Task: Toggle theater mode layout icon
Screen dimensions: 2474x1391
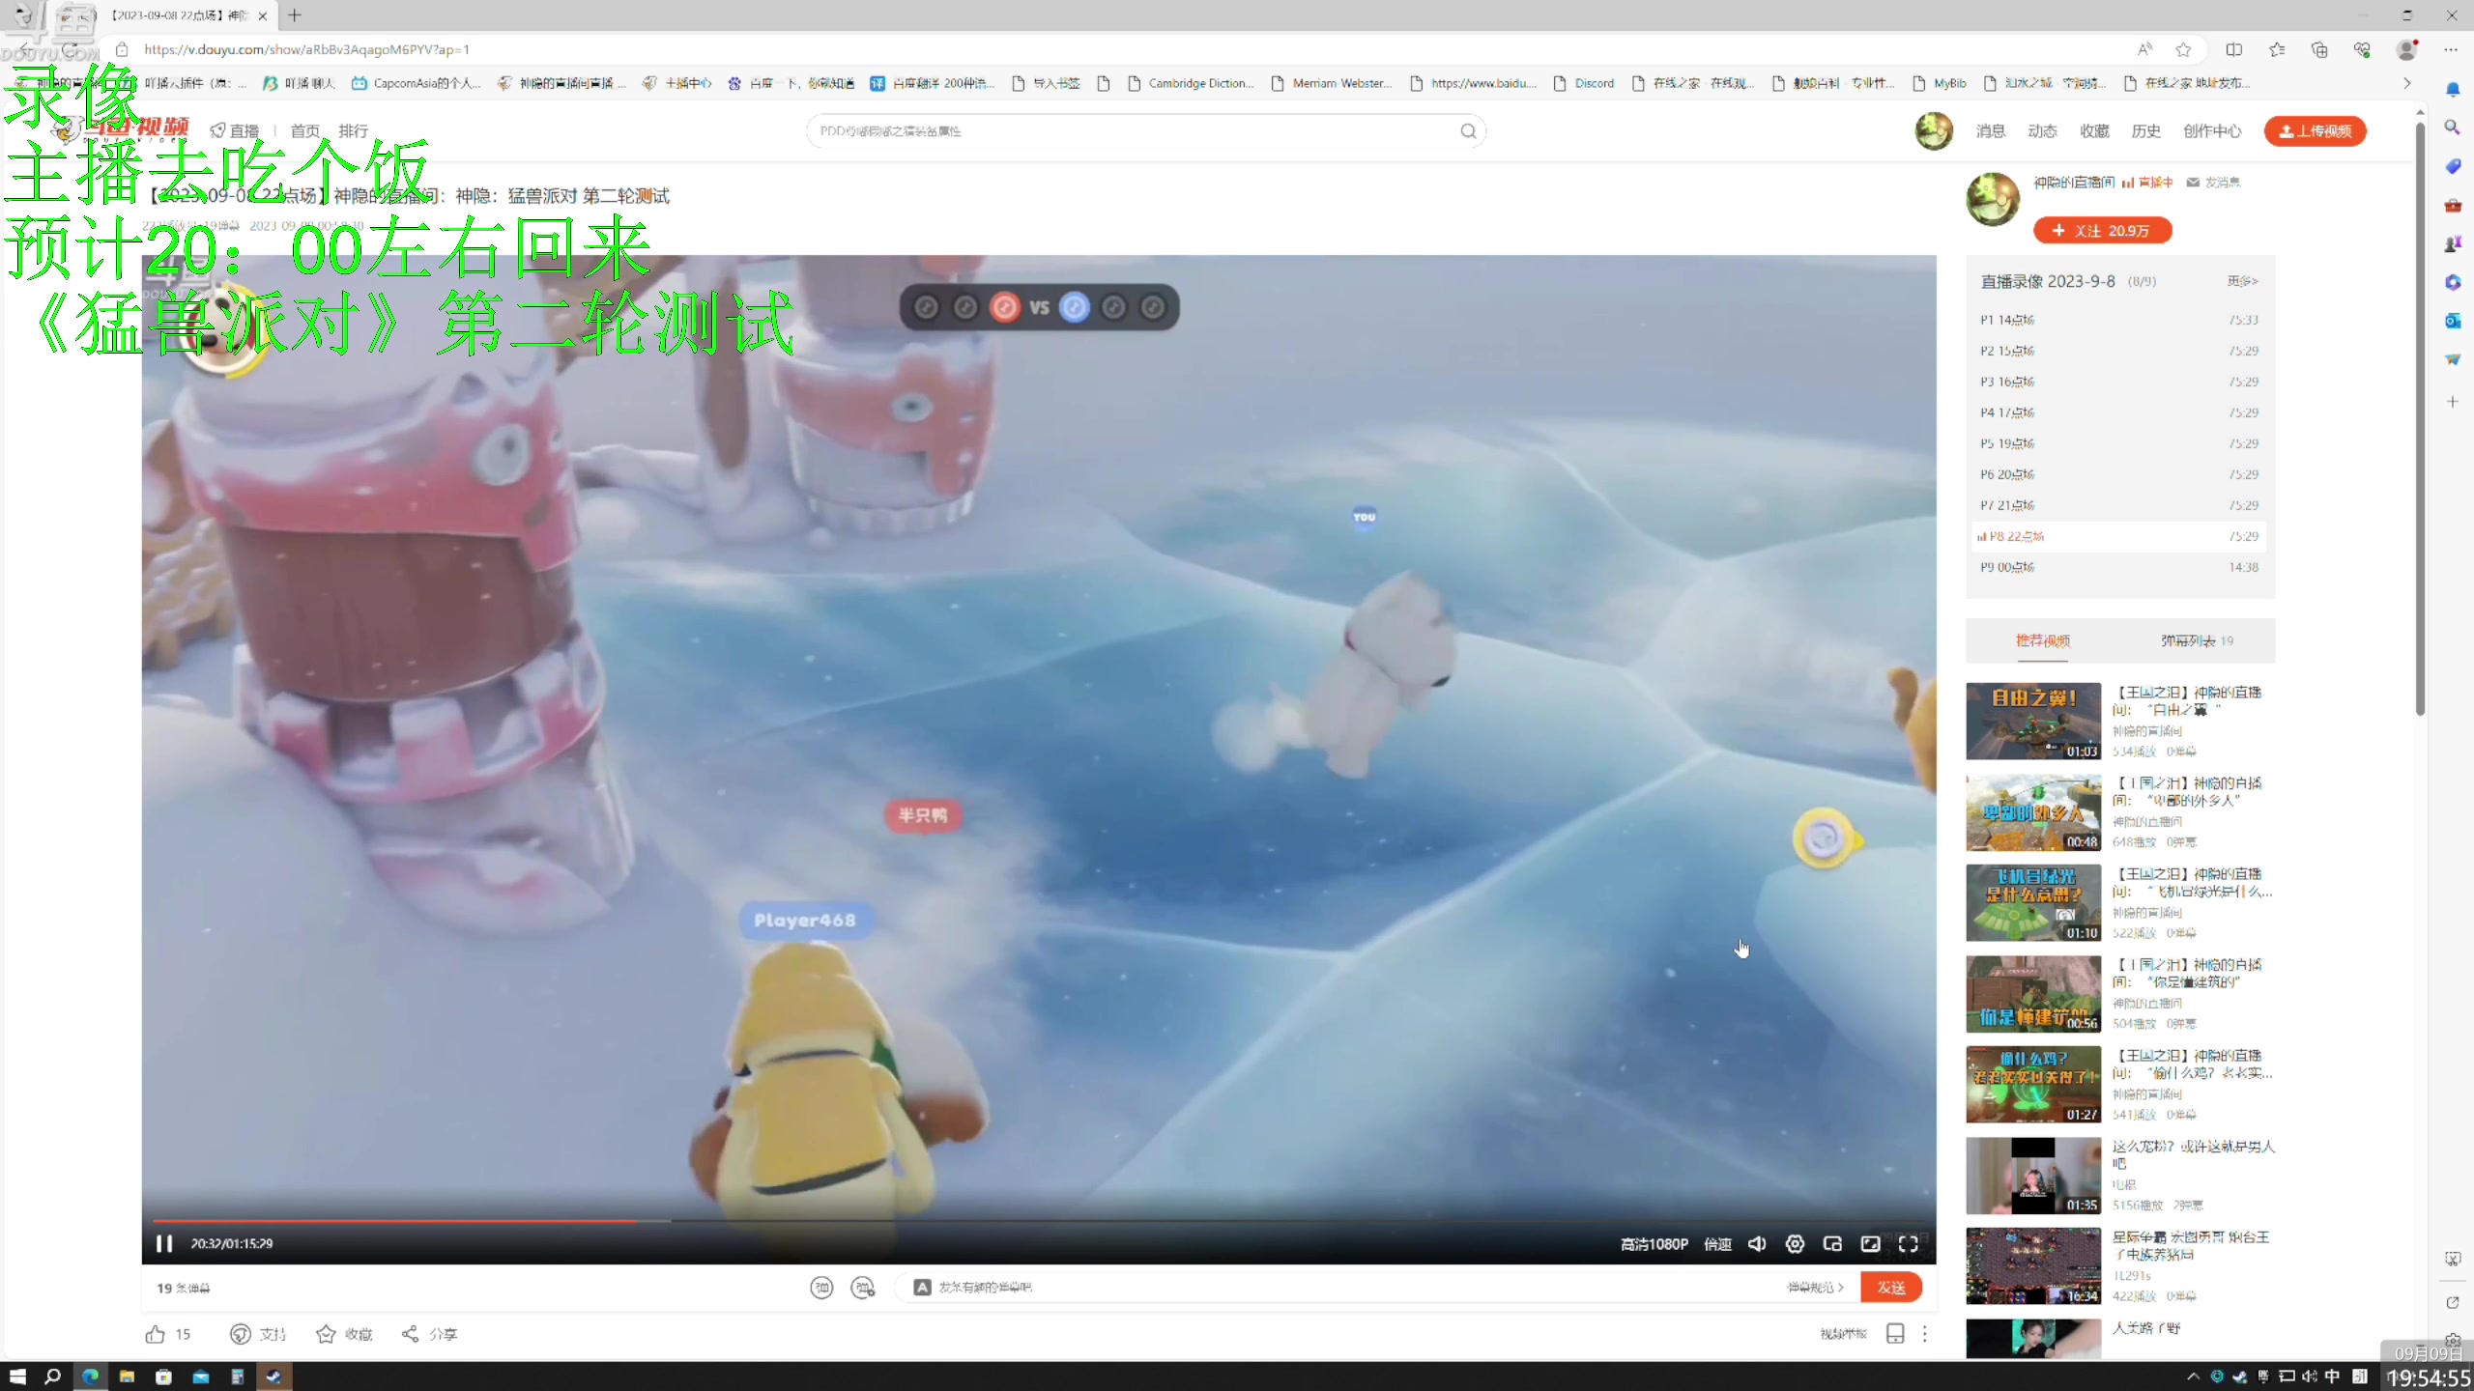Action: 1895,1334
